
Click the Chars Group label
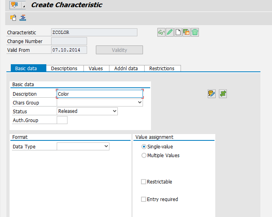click(x=26, y=103)
